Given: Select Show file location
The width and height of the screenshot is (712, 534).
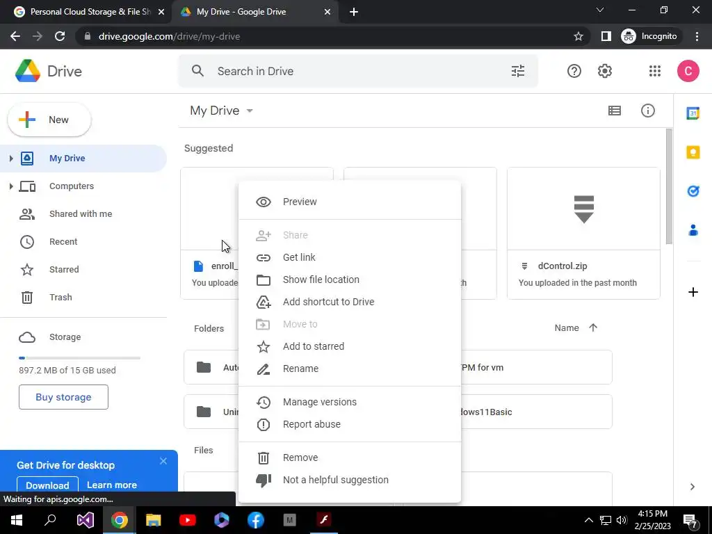Looking at the screenshot, I should (350, 280).
